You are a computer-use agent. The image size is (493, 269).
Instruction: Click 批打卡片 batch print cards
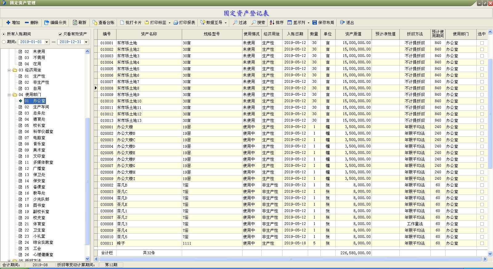point(131,22)
